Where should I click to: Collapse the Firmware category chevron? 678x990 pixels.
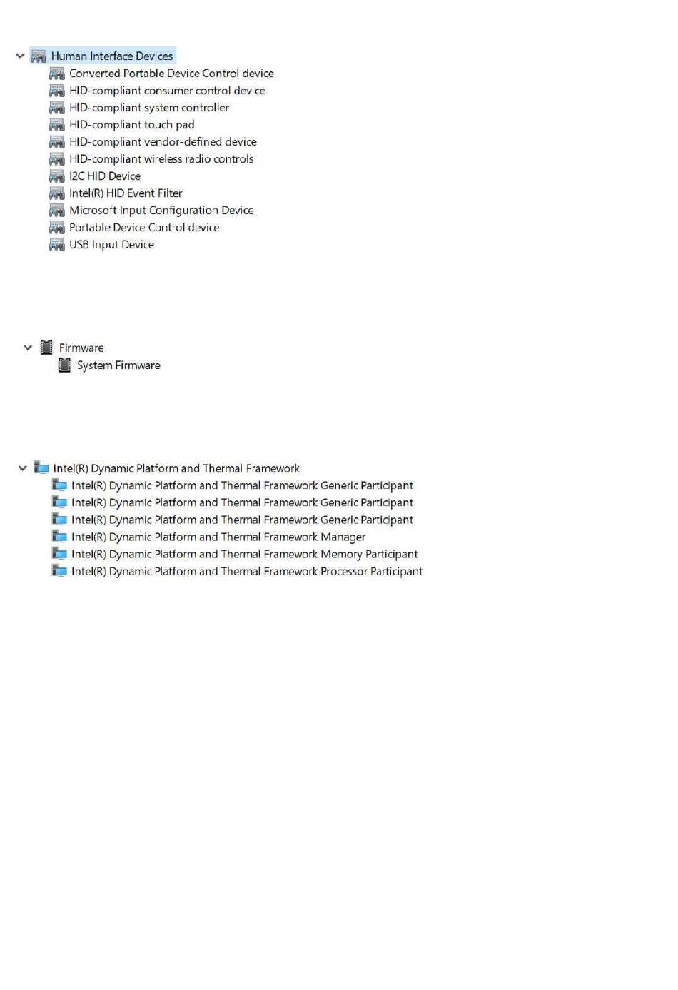tap(28, 348)
